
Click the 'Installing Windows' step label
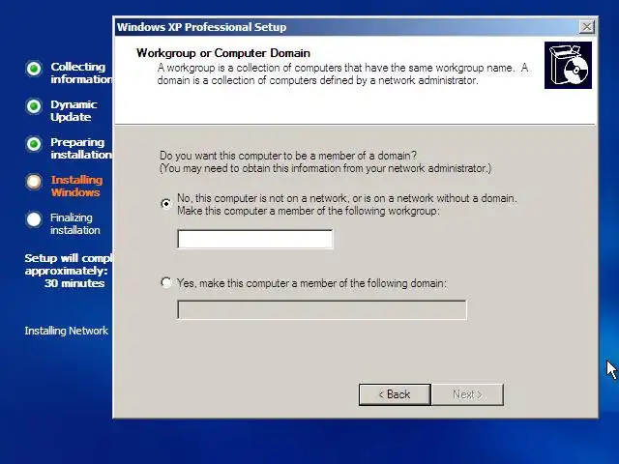[x=76, y=186]
